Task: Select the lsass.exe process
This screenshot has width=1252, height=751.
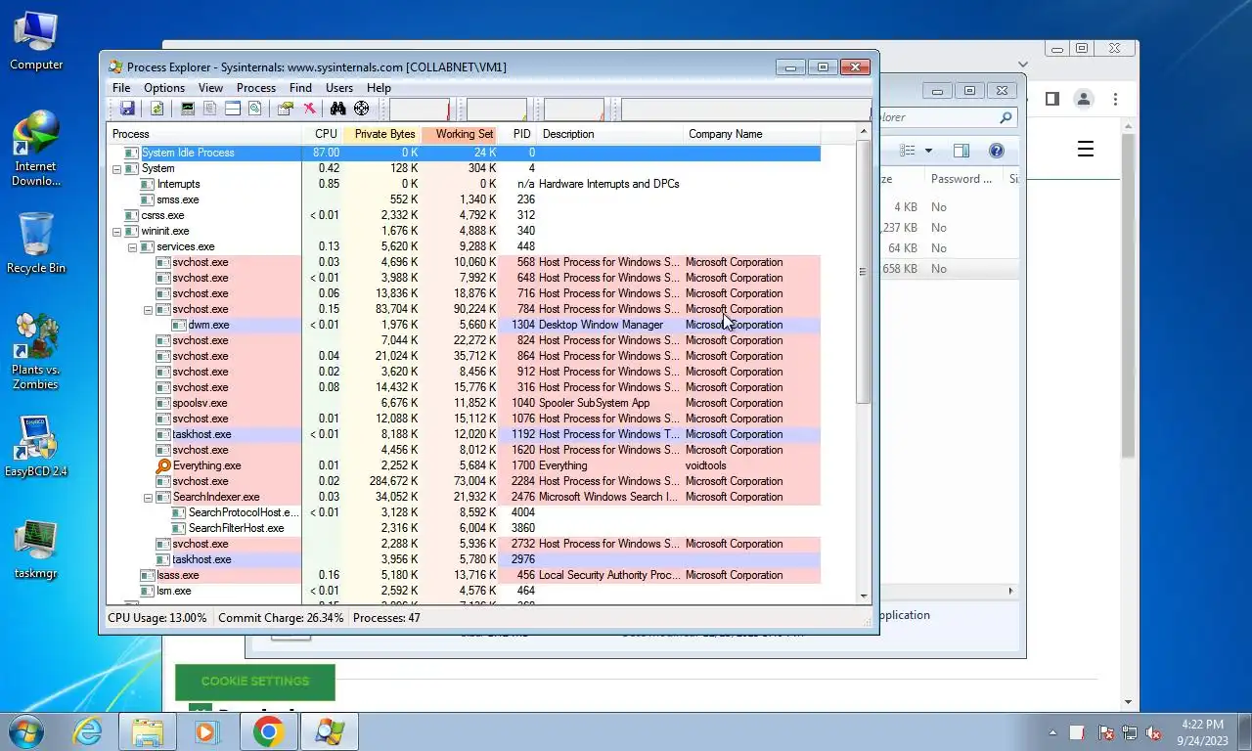Action: click(464, 575)
